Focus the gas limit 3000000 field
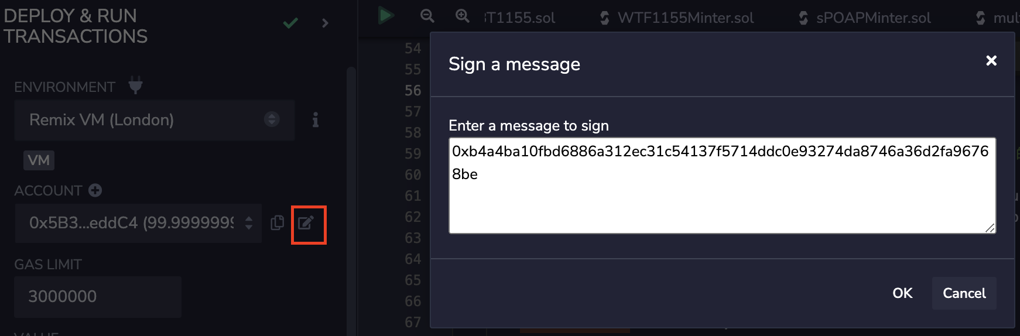This screenshot has height=336, width=1020. point(98,297)
